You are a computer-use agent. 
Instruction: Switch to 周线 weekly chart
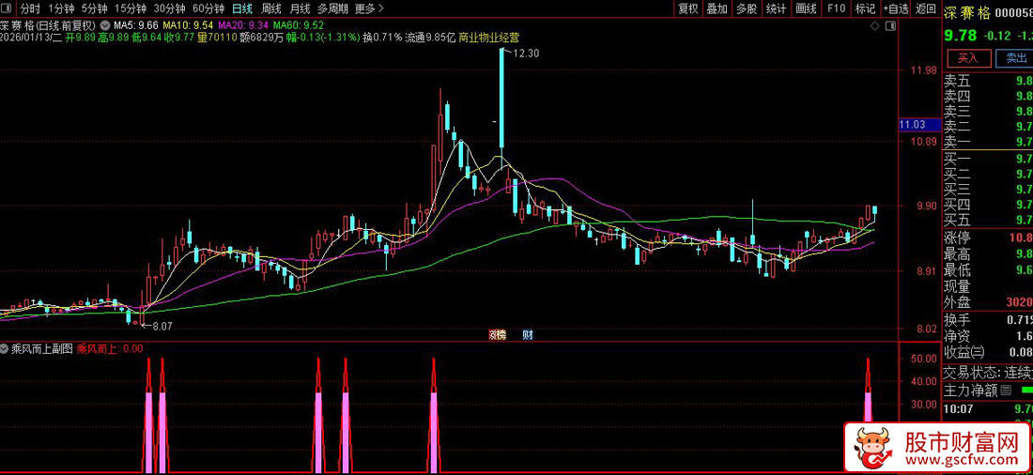point(271,8)
